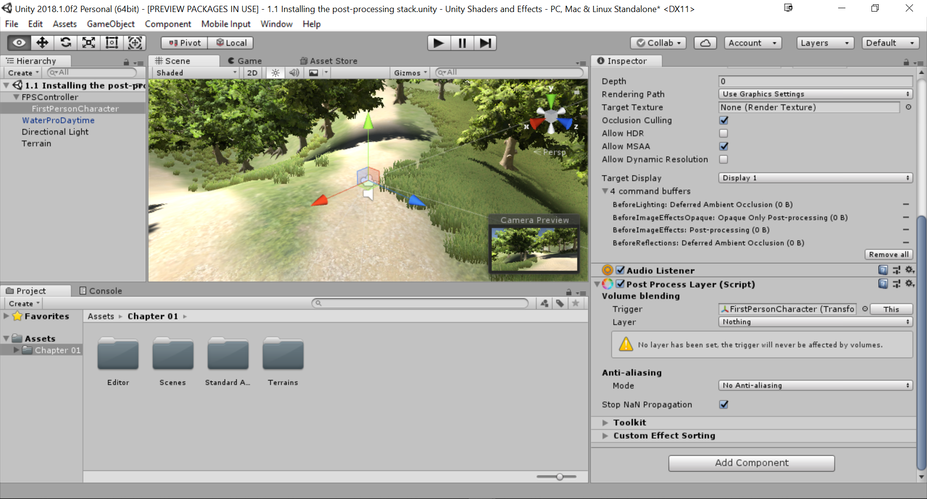Screen dimensions: 927x499
Task: Toggle scene effects image icon
Action: click(314, 73)
